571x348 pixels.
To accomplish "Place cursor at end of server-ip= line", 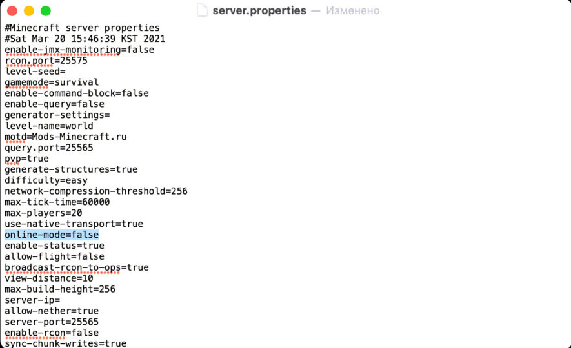I will tap(61, 300).
